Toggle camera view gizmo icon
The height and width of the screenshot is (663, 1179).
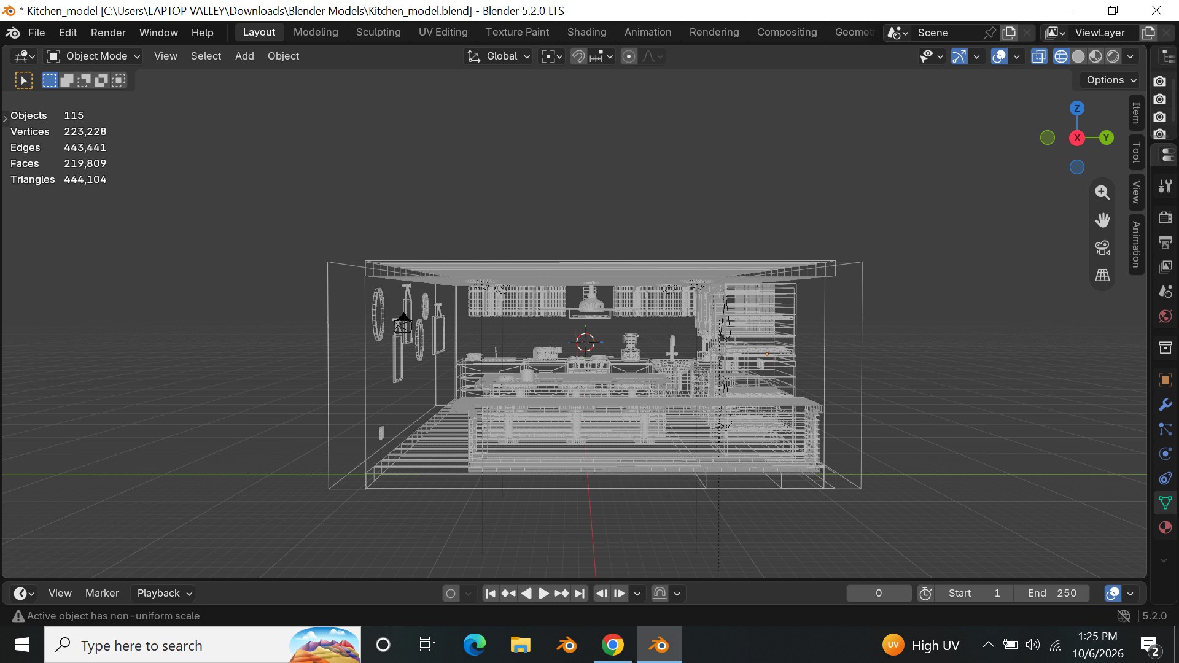1102,248
